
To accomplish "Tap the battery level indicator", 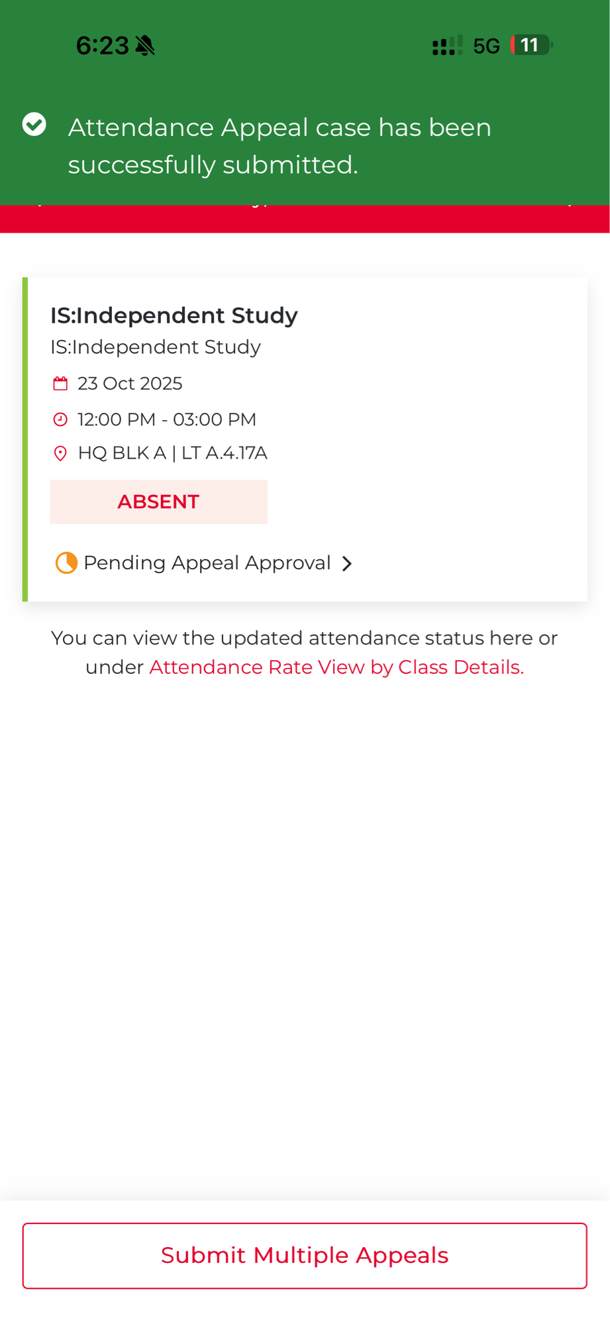I will (x=531, y=45).
